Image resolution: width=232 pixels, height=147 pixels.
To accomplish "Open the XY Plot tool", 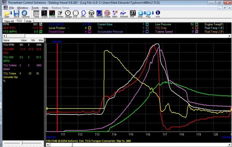I will (x=133, y=14).
